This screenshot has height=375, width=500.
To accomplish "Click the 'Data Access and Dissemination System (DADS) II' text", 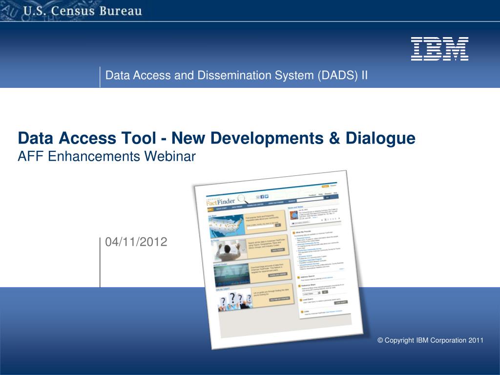I will pos(236,75).
